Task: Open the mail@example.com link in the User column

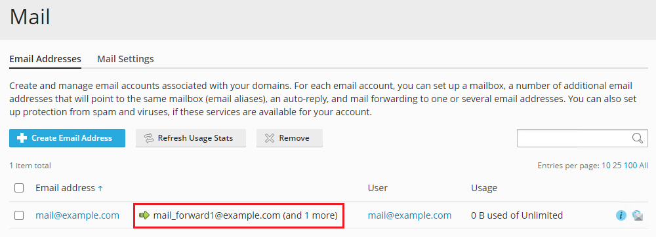Action: coord(409,215)
